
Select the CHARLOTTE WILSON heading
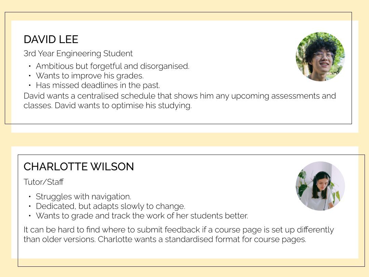tap(79, 167)
